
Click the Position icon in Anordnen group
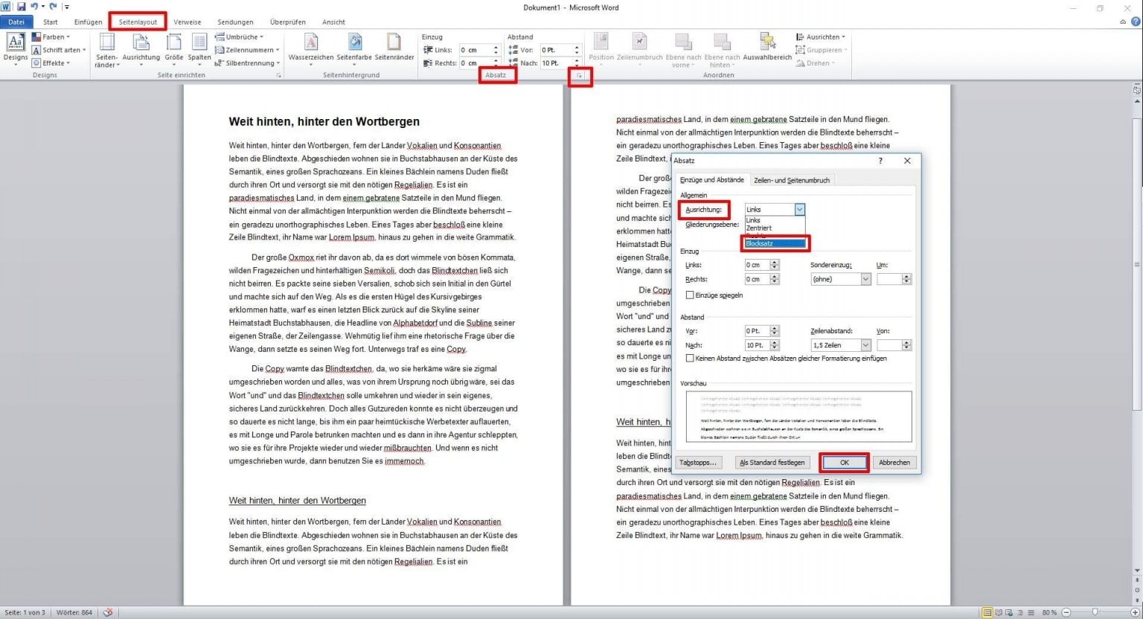click(x=601, y=42)
